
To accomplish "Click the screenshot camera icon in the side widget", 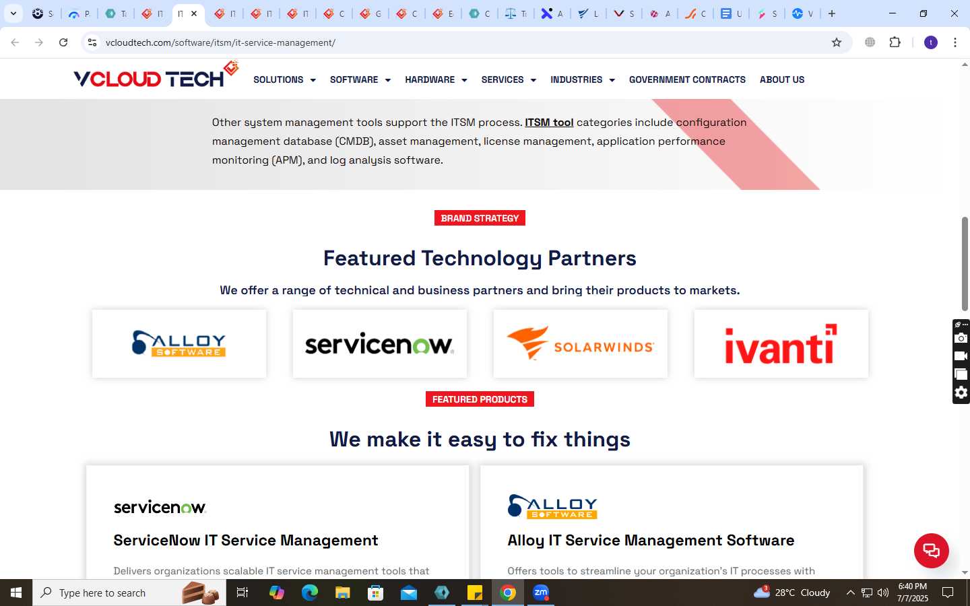I will pyautogui.click(x=961, y=338).
